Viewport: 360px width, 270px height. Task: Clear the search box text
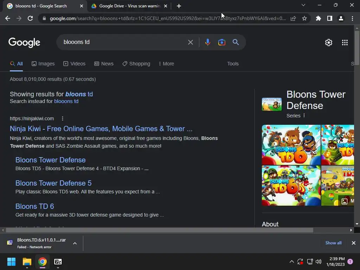(190, 42)
